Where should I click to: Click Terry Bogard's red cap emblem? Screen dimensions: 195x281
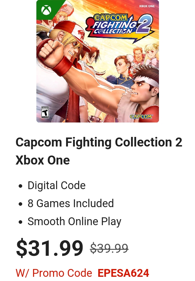coord(80,35)
